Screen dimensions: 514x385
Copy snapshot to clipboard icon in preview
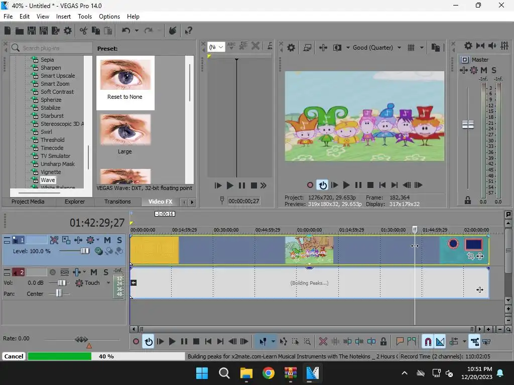point(436,48)
